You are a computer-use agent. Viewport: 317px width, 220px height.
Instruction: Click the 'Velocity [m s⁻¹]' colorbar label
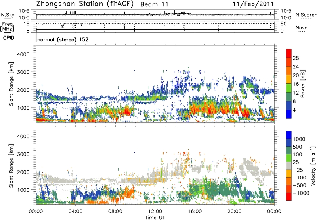click(313, 166)
